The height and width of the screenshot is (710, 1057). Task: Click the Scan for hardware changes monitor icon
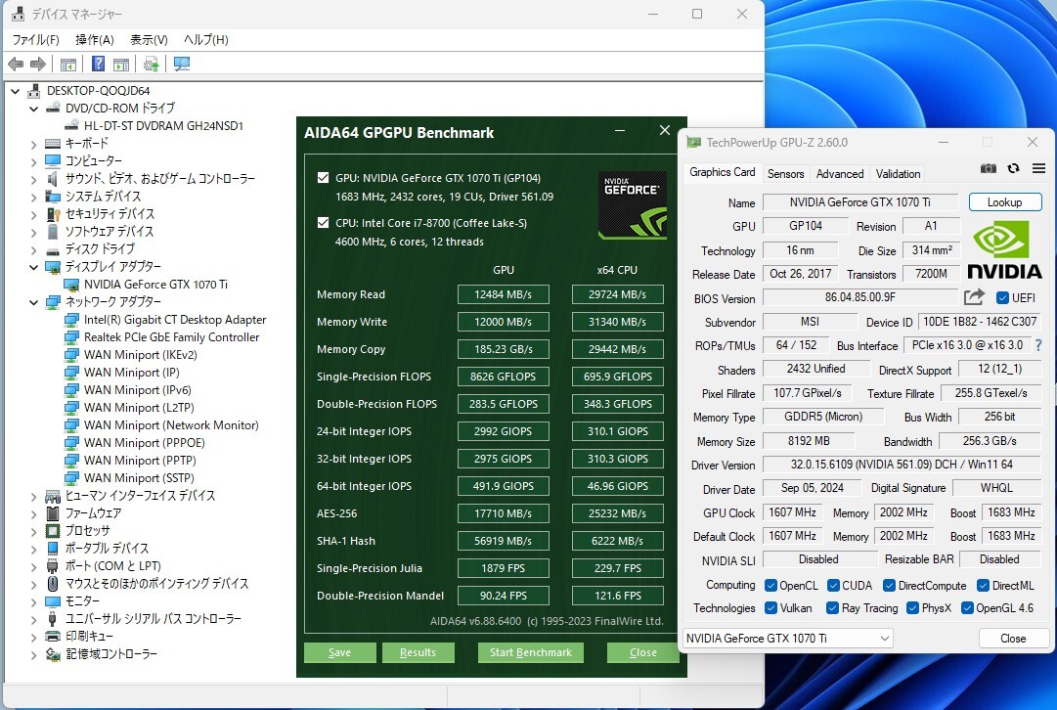click(181, 64)
